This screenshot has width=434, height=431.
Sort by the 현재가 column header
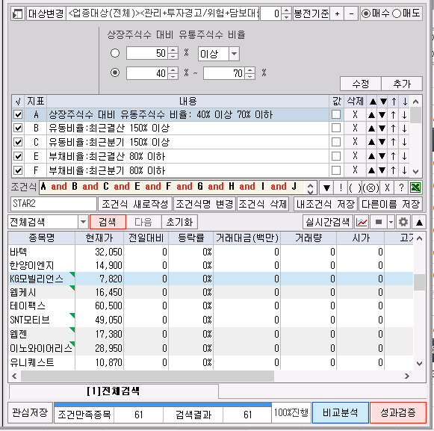[99, 238]
